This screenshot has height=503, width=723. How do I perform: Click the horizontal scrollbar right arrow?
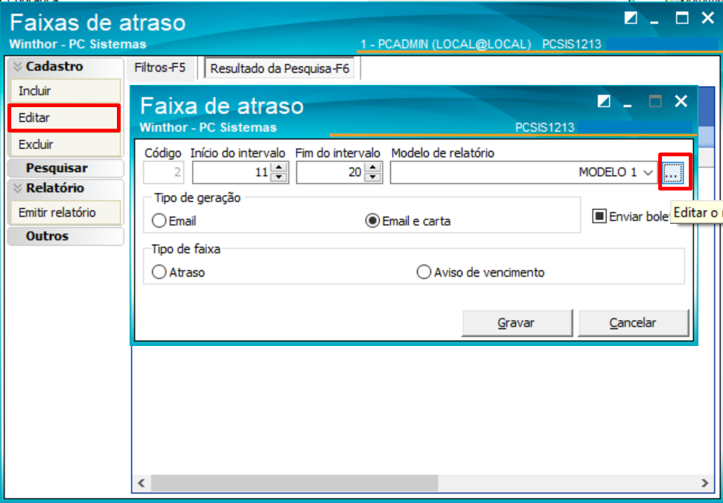[704, 483]
